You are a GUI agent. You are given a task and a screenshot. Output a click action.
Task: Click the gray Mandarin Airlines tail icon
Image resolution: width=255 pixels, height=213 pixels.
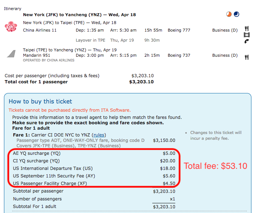[11, 54]
